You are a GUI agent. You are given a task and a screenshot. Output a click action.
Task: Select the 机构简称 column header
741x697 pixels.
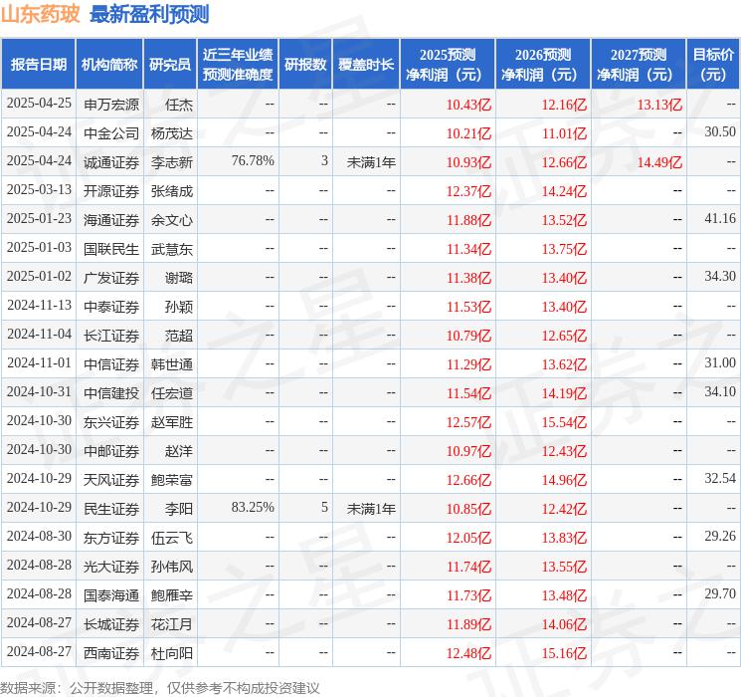coord(109,65)
